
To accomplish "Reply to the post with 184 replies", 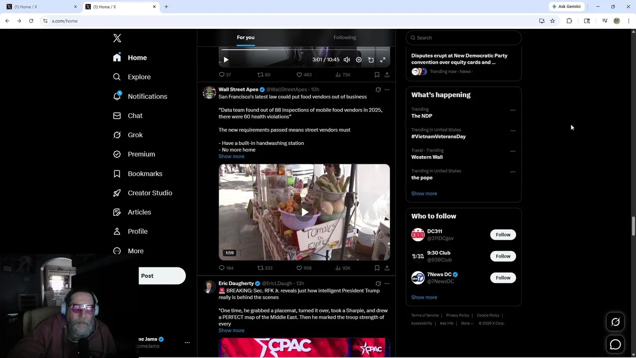I will pyautogui.click(x=226, y=268).
